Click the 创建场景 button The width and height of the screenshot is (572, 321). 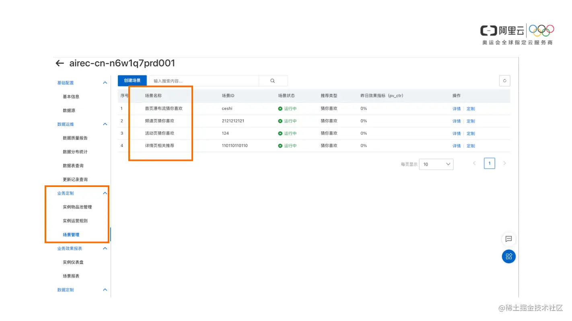[x=132, y=81]
